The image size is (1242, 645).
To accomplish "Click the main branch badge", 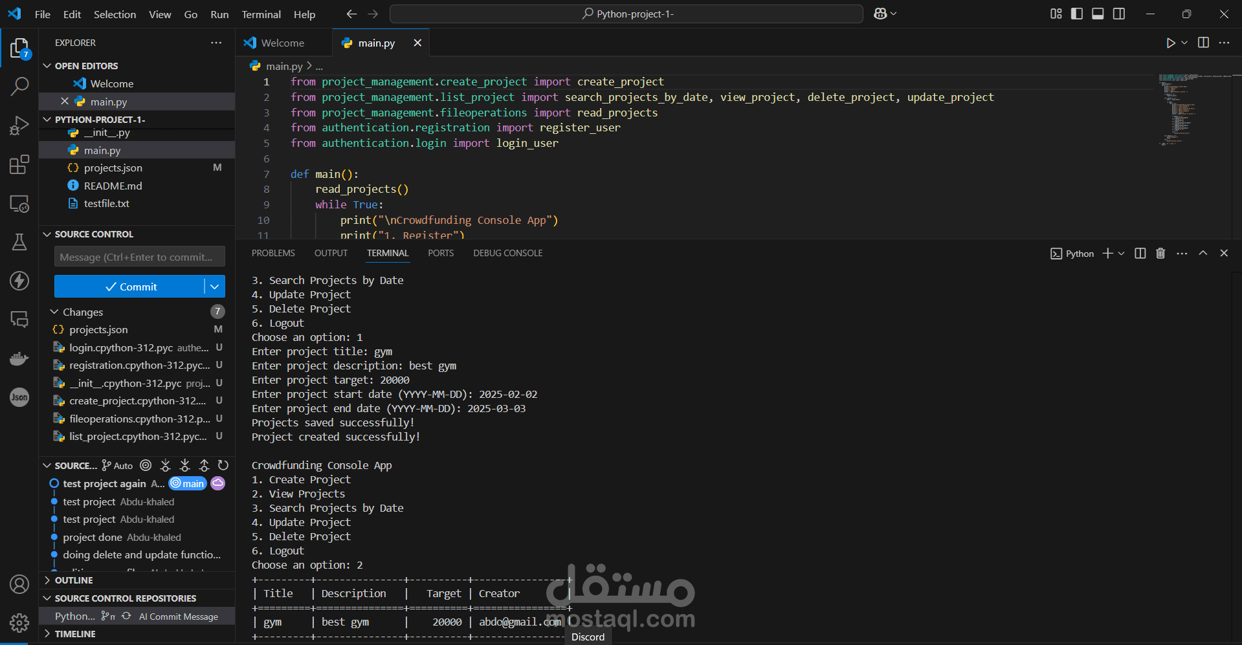I will tap(188, 483).
